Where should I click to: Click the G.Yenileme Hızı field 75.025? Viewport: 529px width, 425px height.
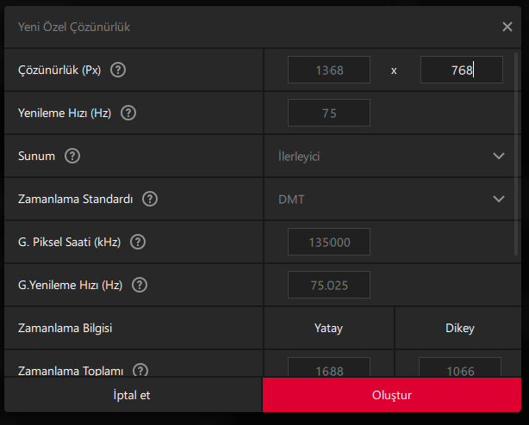(x=329, y=285)
